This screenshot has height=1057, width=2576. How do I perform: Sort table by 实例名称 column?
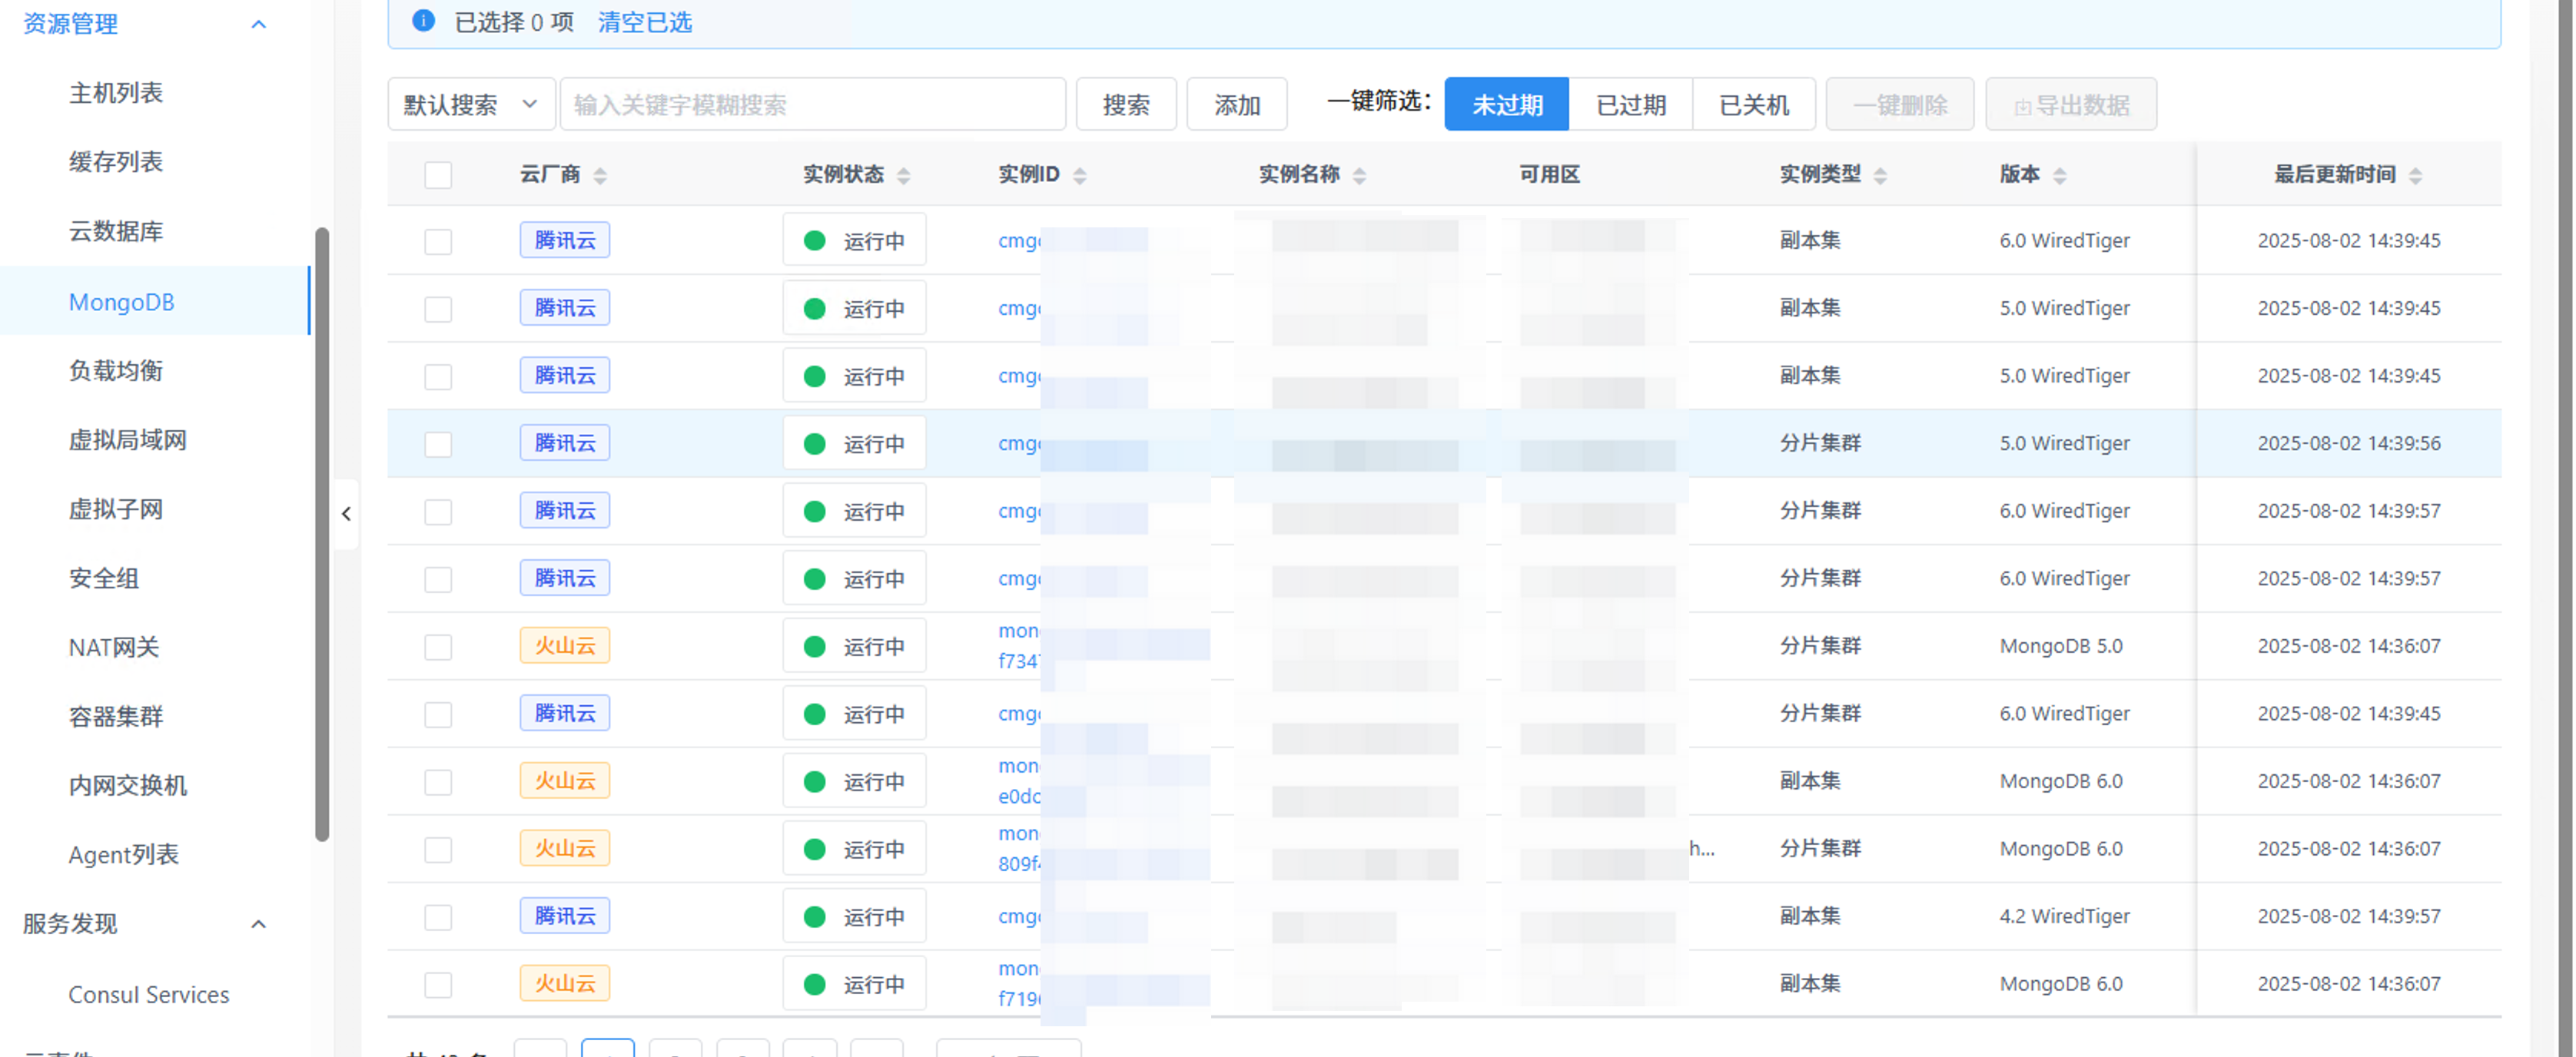(1360, 176)
